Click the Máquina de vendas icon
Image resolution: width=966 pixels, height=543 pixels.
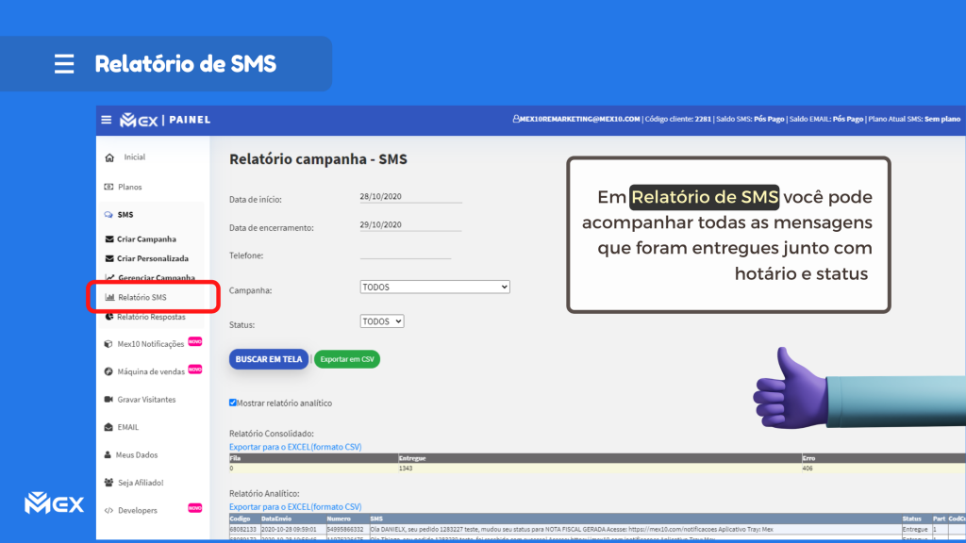(108, 371)
